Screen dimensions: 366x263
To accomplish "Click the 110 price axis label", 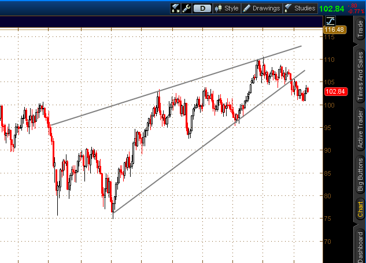I will coord(329,60).
